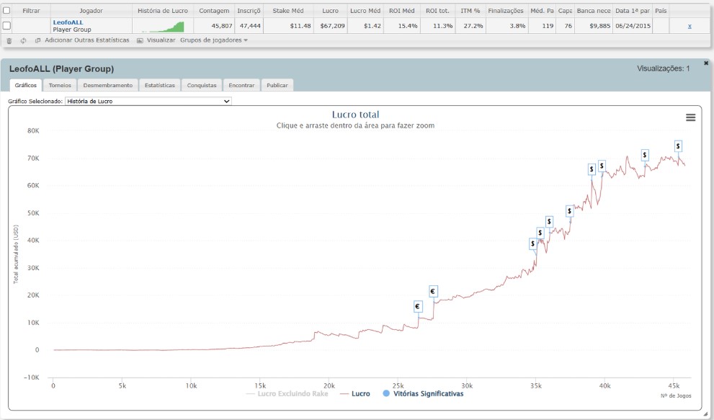The image size is (714, 420).
Task: Click the image icon beside Visualizar
Action: [140, 40]
